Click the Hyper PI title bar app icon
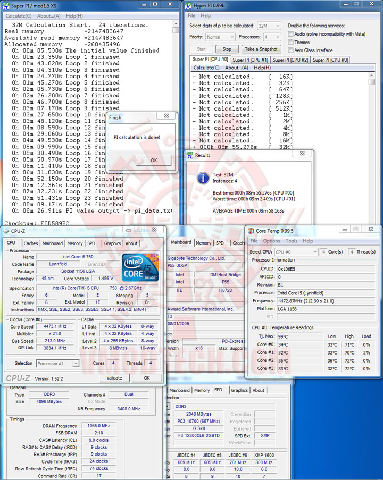 coord(188,5)
